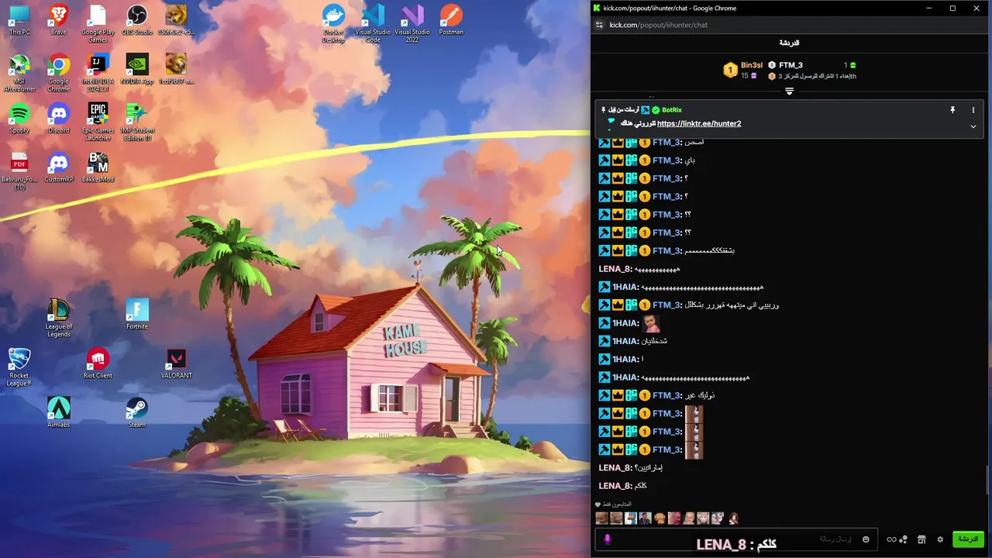Toggle the followers-only emotes heart label

pos(613,504)
